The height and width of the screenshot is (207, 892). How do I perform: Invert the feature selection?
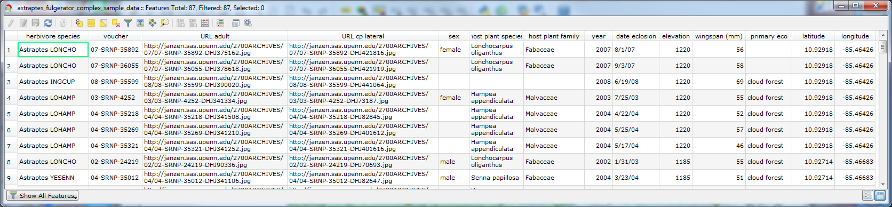(x=103, y=23)
